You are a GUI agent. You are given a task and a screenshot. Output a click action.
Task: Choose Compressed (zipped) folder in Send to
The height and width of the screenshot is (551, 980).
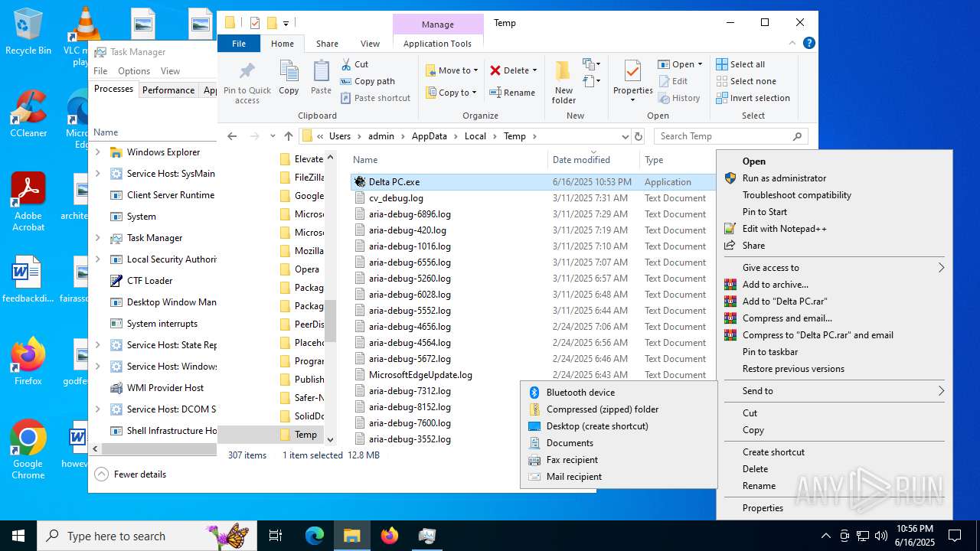pos(619,409)
